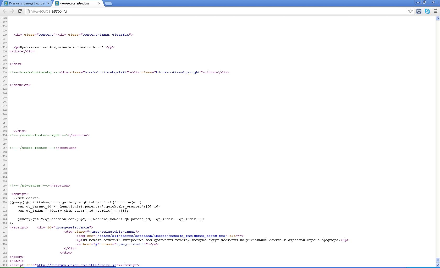The width and height of the screenshot is (440, 268).
Task: Click the text Правительство Астраханской области
Action: click(56, 47)
